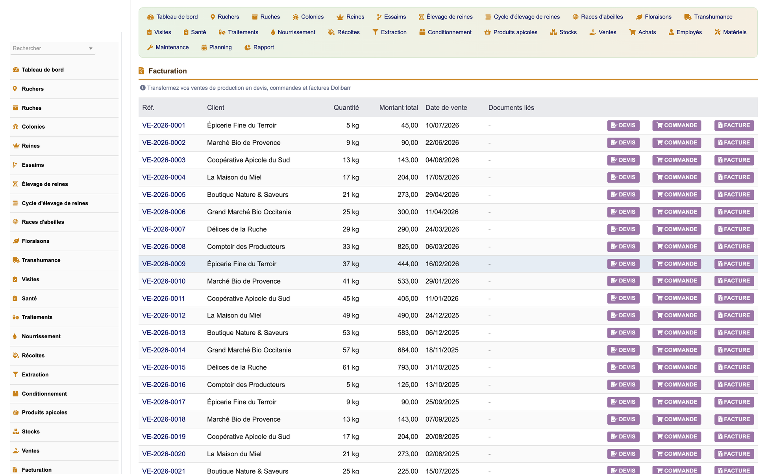Click the Date de vente column header

[446, 108]
